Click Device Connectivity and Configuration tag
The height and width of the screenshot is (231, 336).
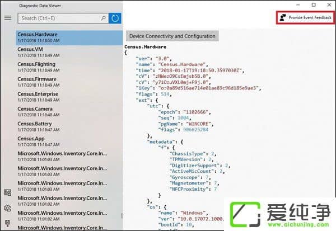pos(172,36)
